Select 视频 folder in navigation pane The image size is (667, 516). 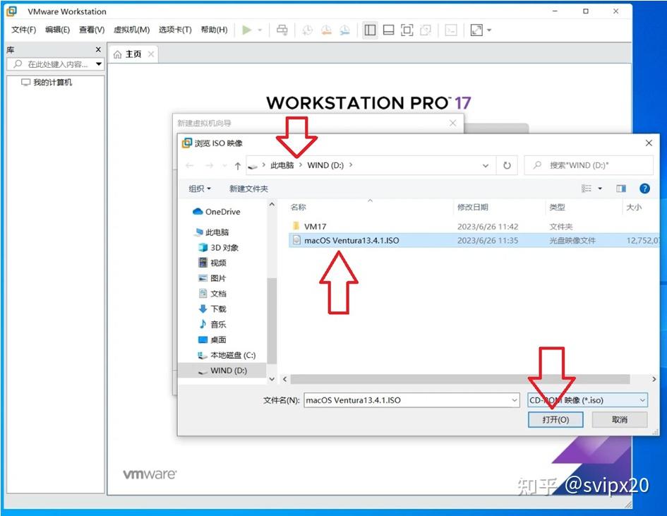pos(212,263)
